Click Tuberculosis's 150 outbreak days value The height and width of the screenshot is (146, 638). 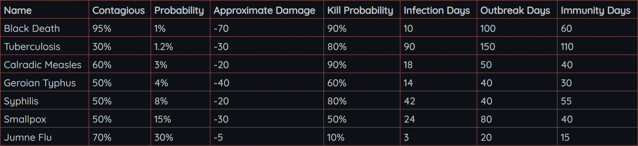coord(487,47)
